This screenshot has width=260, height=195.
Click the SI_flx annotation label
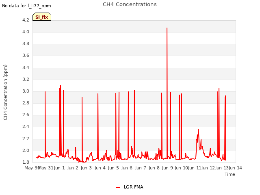pos(42,17)
